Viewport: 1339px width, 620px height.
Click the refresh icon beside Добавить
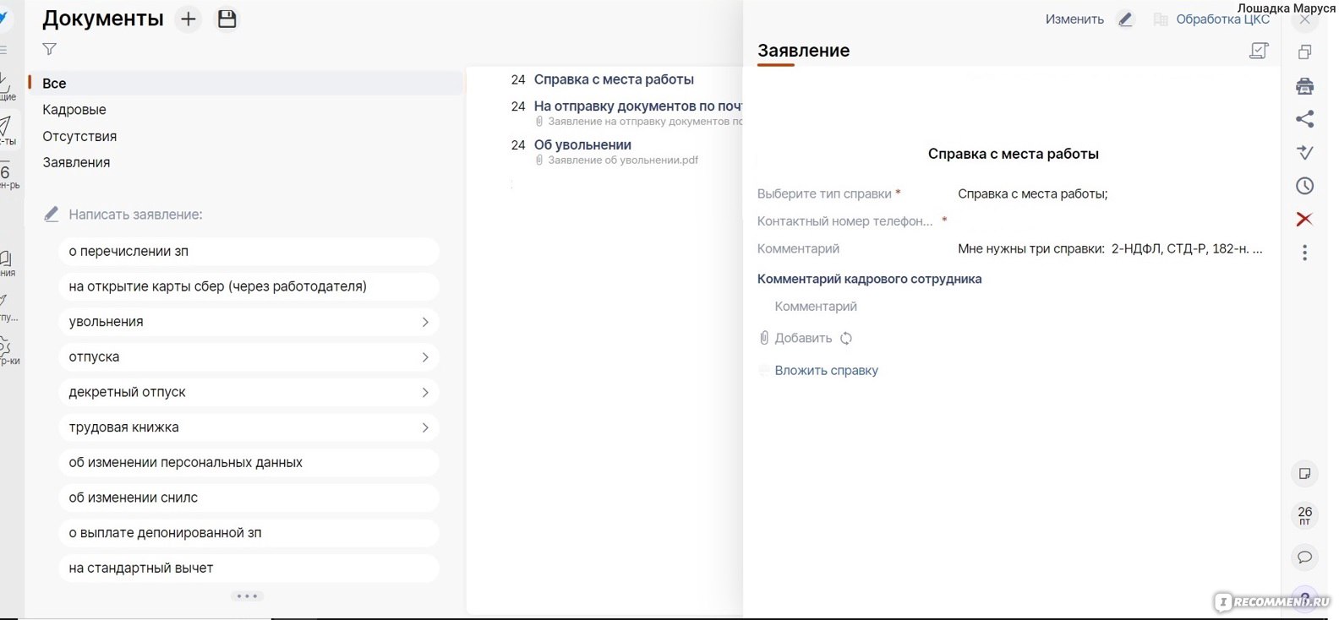[846, 338]
